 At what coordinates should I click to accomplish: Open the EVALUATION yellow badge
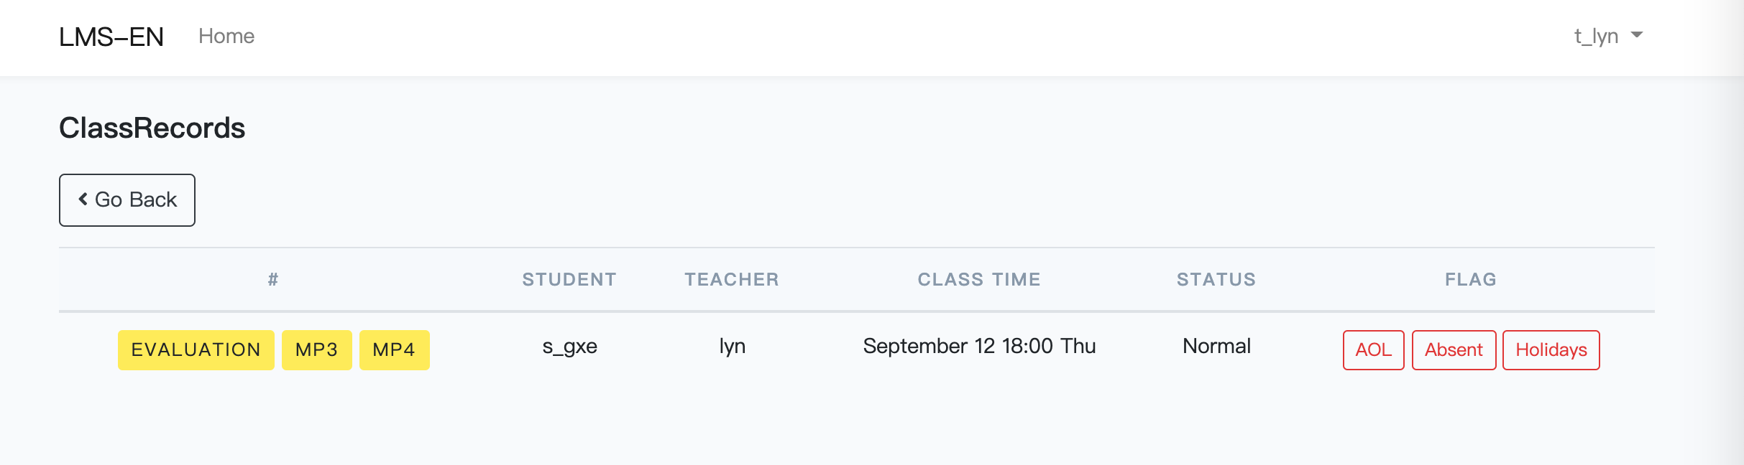pyautogui.click(x=196, y=350)
